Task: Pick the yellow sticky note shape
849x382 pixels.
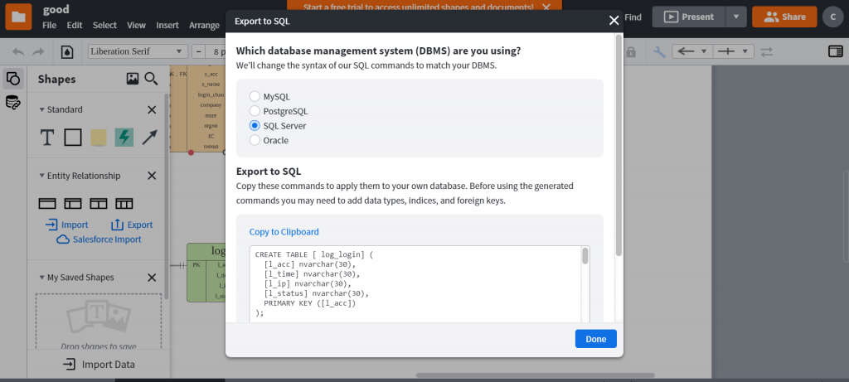Action: [x=99, y=138]
